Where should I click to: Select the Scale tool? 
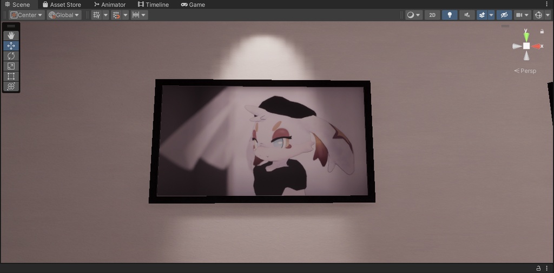coord(11,66)
